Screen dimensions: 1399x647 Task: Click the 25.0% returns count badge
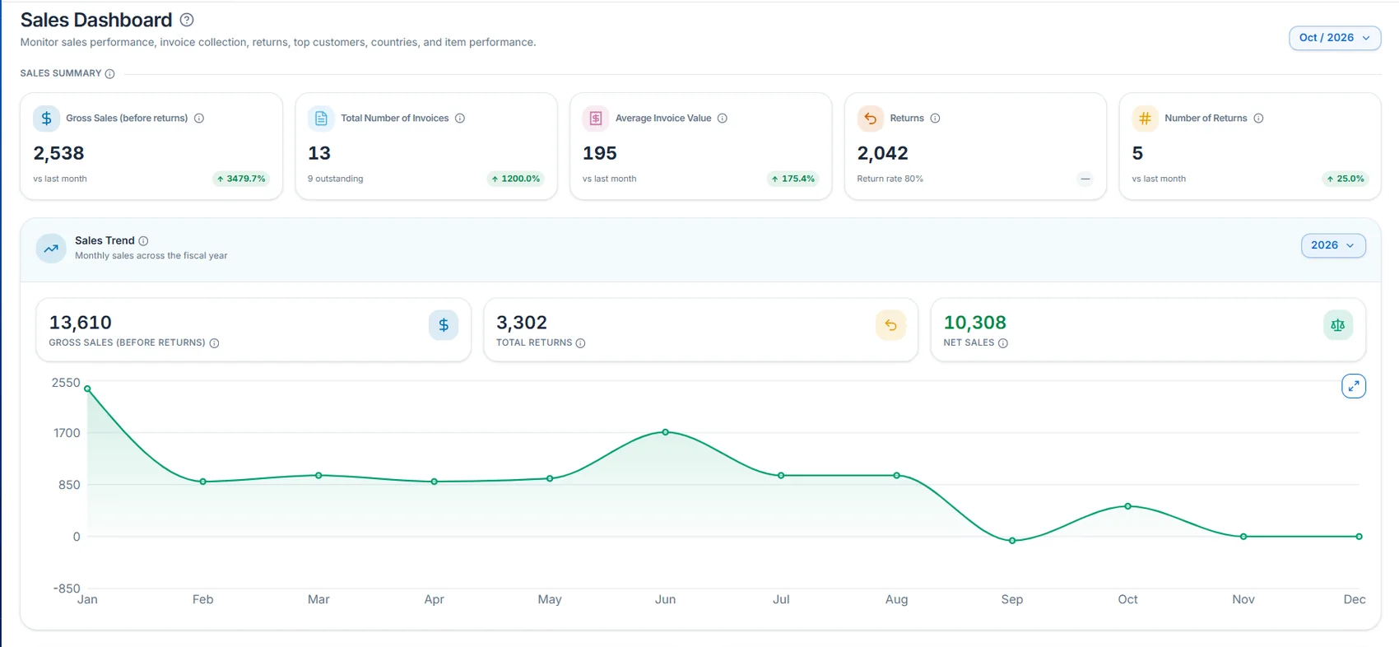[1346, 179]
